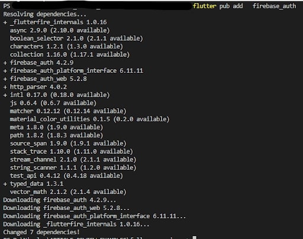Click the plus sign before intl 0.17.0
The height and width of the screenshot is (239, 303).
tap(5, 95)
